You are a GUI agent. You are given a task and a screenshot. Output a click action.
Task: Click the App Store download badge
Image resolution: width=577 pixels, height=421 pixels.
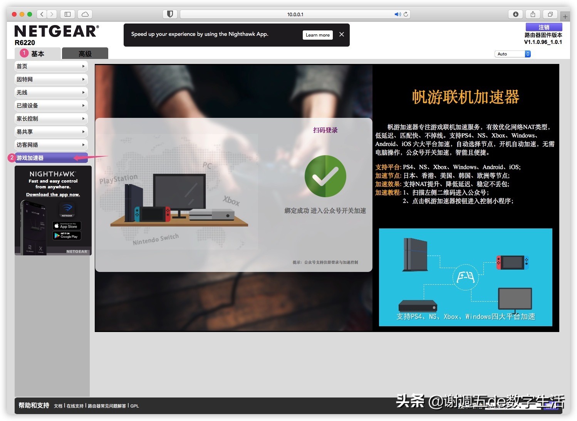(x=66, y=225)
